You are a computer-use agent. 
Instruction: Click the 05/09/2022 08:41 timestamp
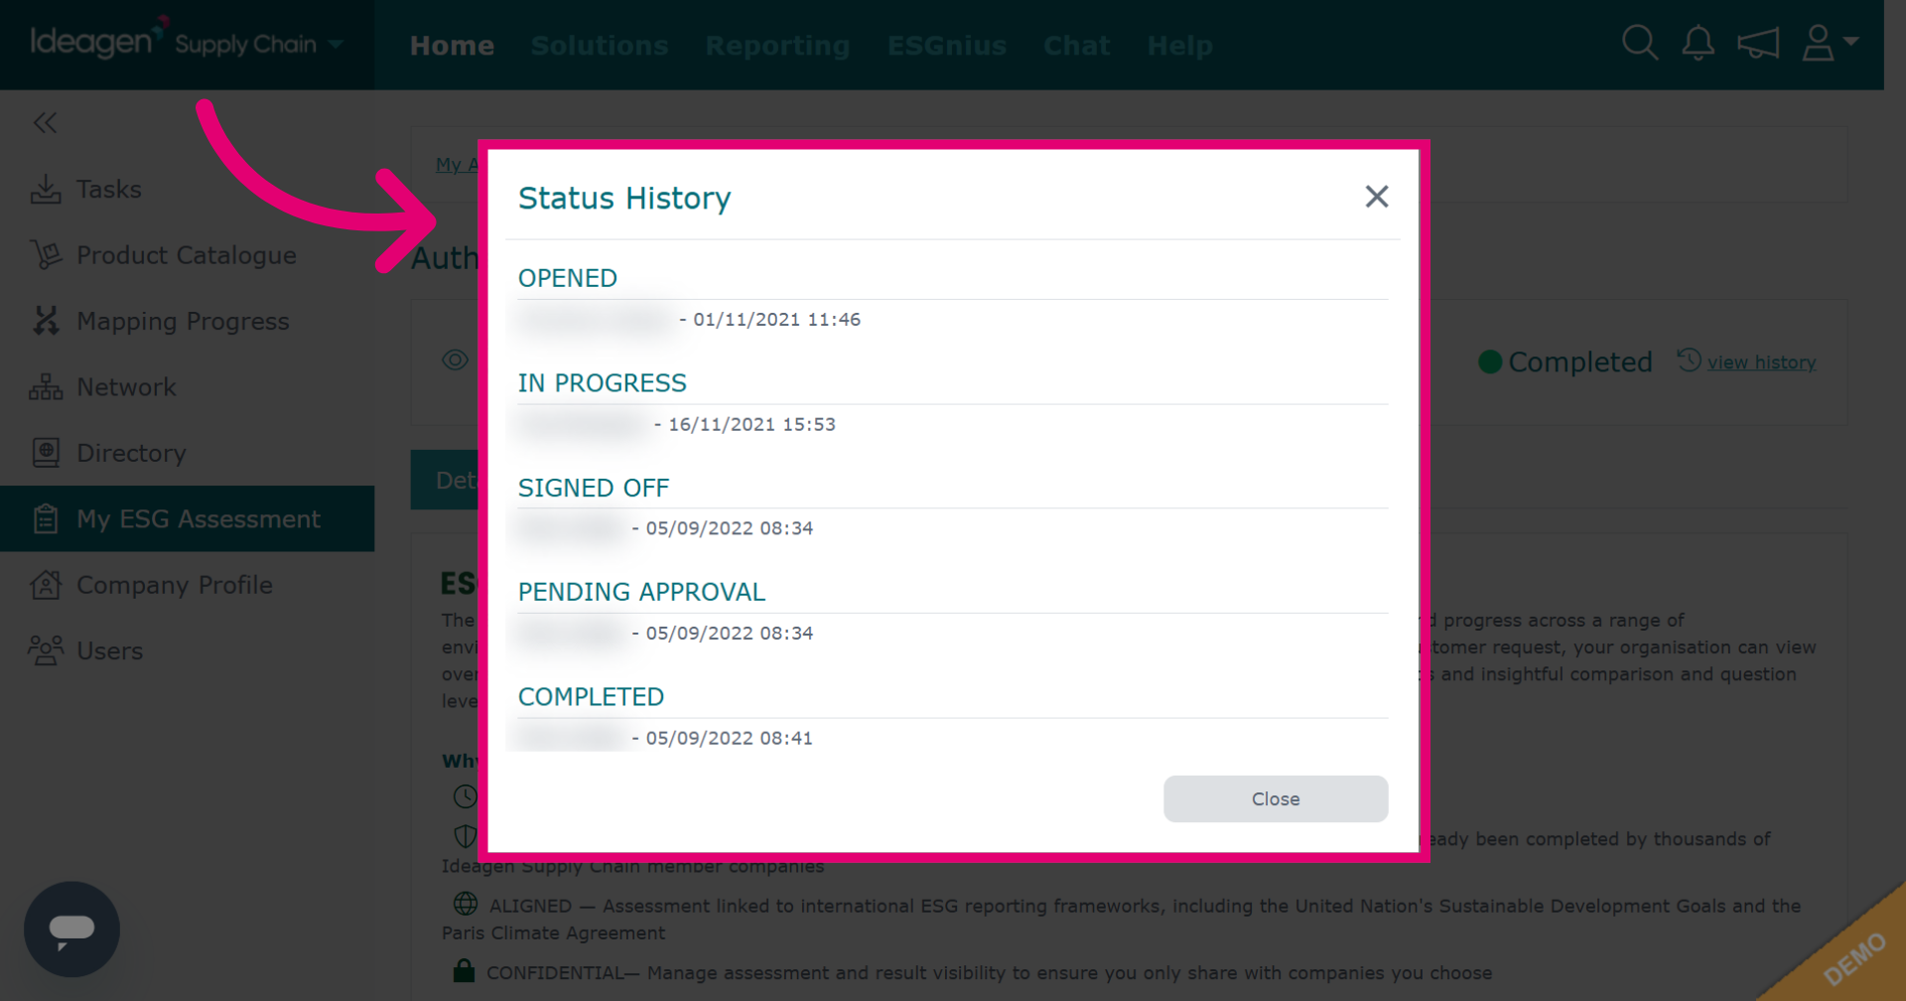729,738
